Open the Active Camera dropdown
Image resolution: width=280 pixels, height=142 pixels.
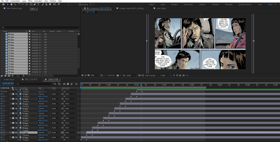point(152,75)
